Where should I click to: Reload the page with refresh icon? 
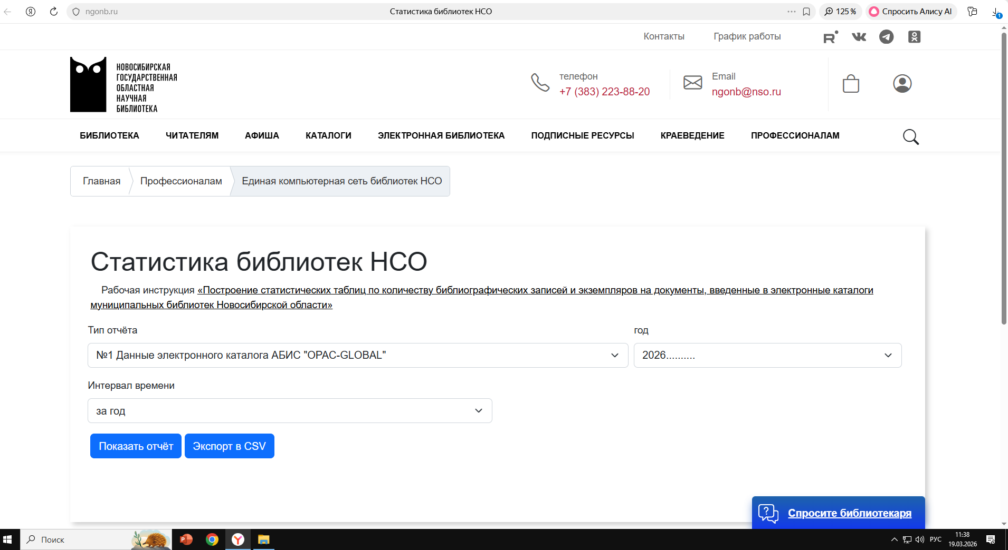[x=54, y=12]
